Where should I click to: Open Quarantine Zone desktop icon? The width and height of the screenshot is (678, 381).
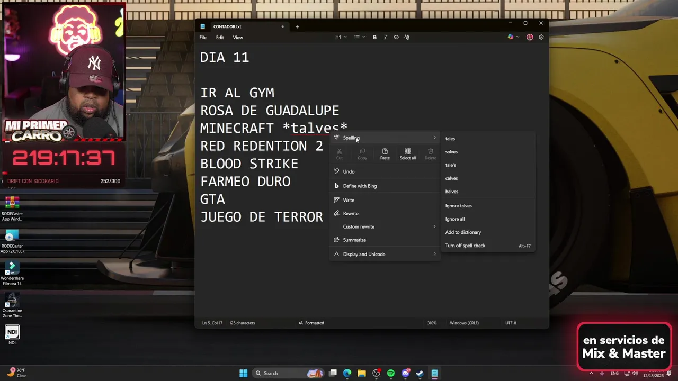pos(12,306)
